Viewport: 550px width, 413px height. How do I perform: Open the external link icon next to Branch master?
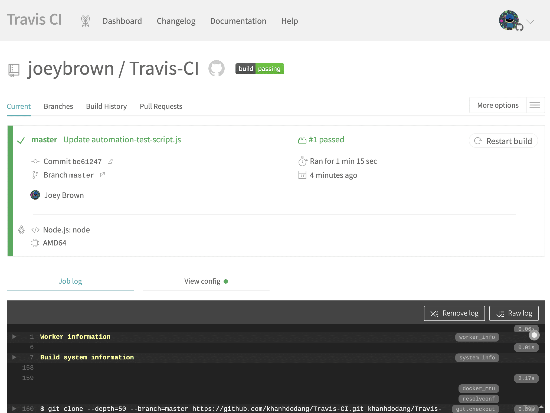[x=102, y=175]
